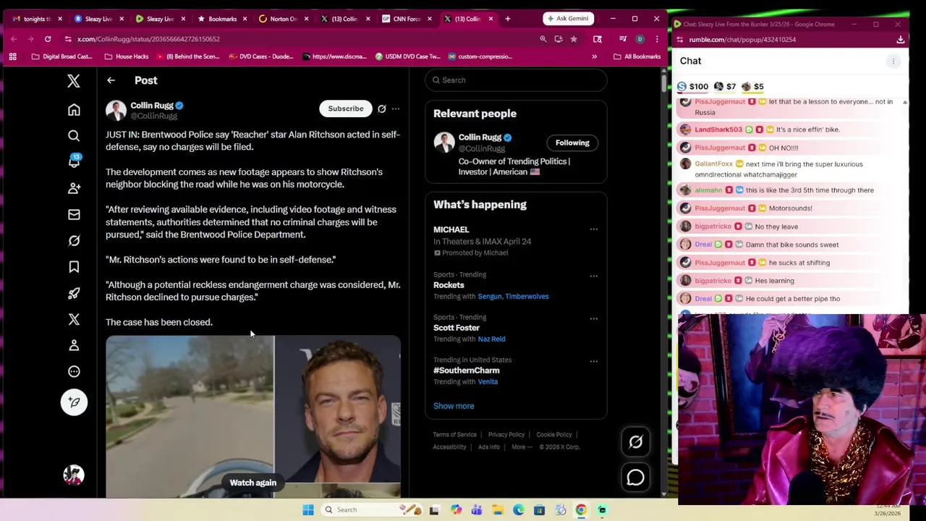
Task: Open Terms of Service footer link
Action: point(455,434)
